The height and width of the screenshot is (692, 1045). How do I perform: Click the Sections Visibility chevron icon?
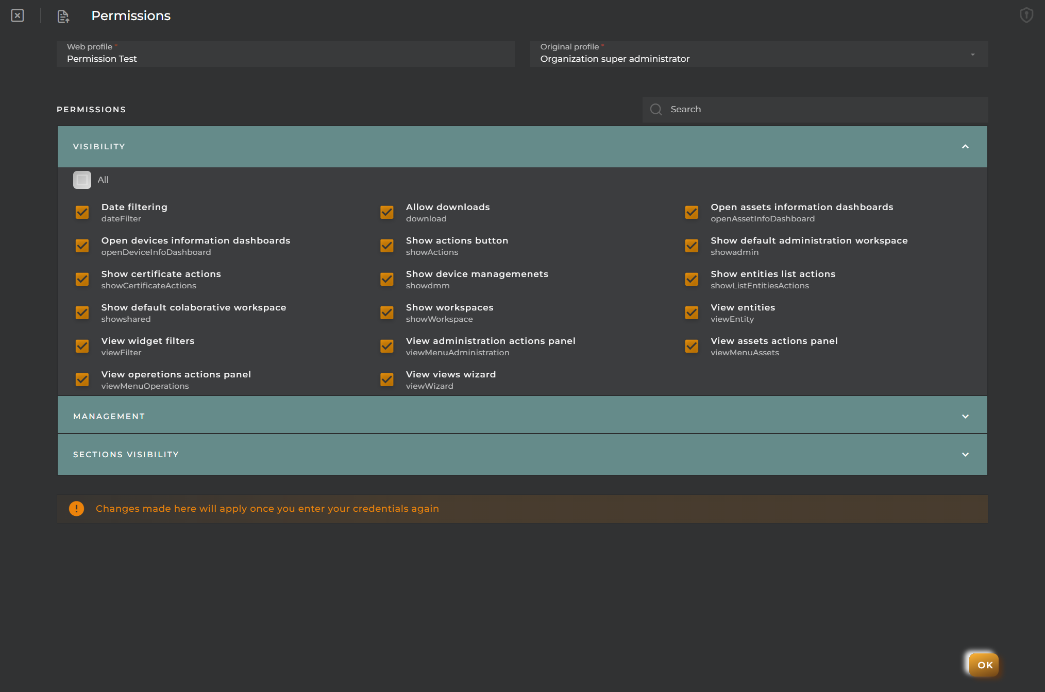point(966,454)
